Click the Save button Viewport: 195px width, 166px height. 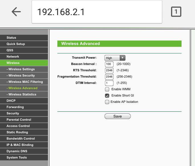click(117, 116)
